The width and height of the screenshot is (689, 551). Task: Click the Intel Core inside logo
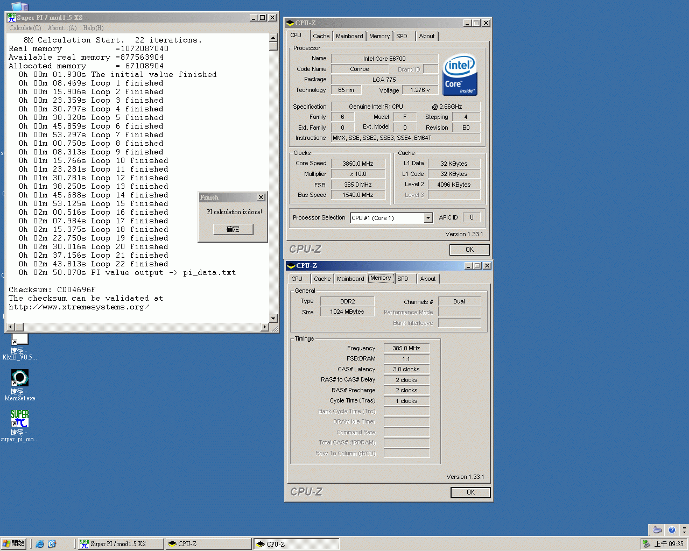[460, 74]
